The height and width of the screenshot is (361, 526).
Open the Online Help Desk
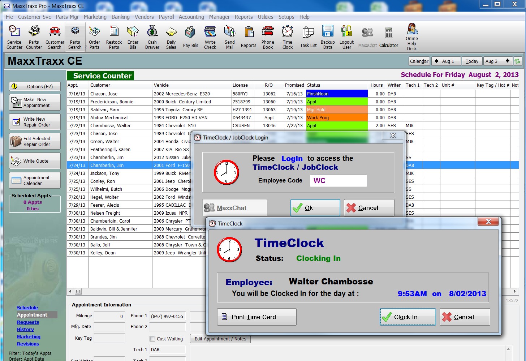click(412, 36)
